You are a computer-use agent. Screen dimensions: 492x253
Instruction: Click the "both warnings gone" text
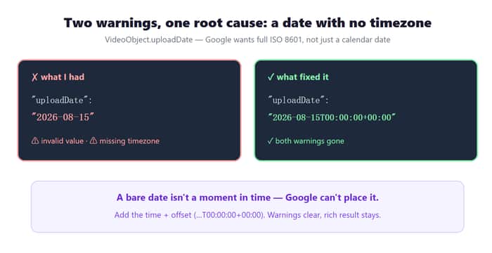pyautogui.click(x=310, y=141)
